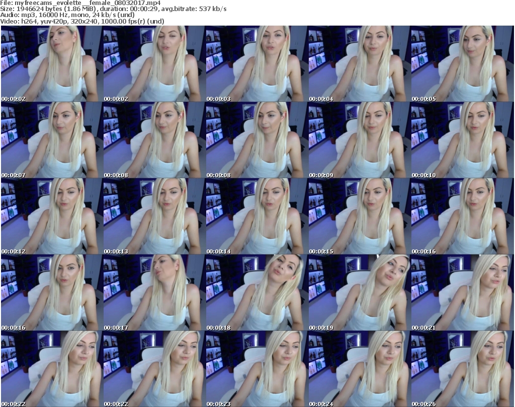The image size is (515, 407).
Task: Click the 'File: myfreecams_evolette__female_08032017.mp4' line
Action: coord(80,3)
